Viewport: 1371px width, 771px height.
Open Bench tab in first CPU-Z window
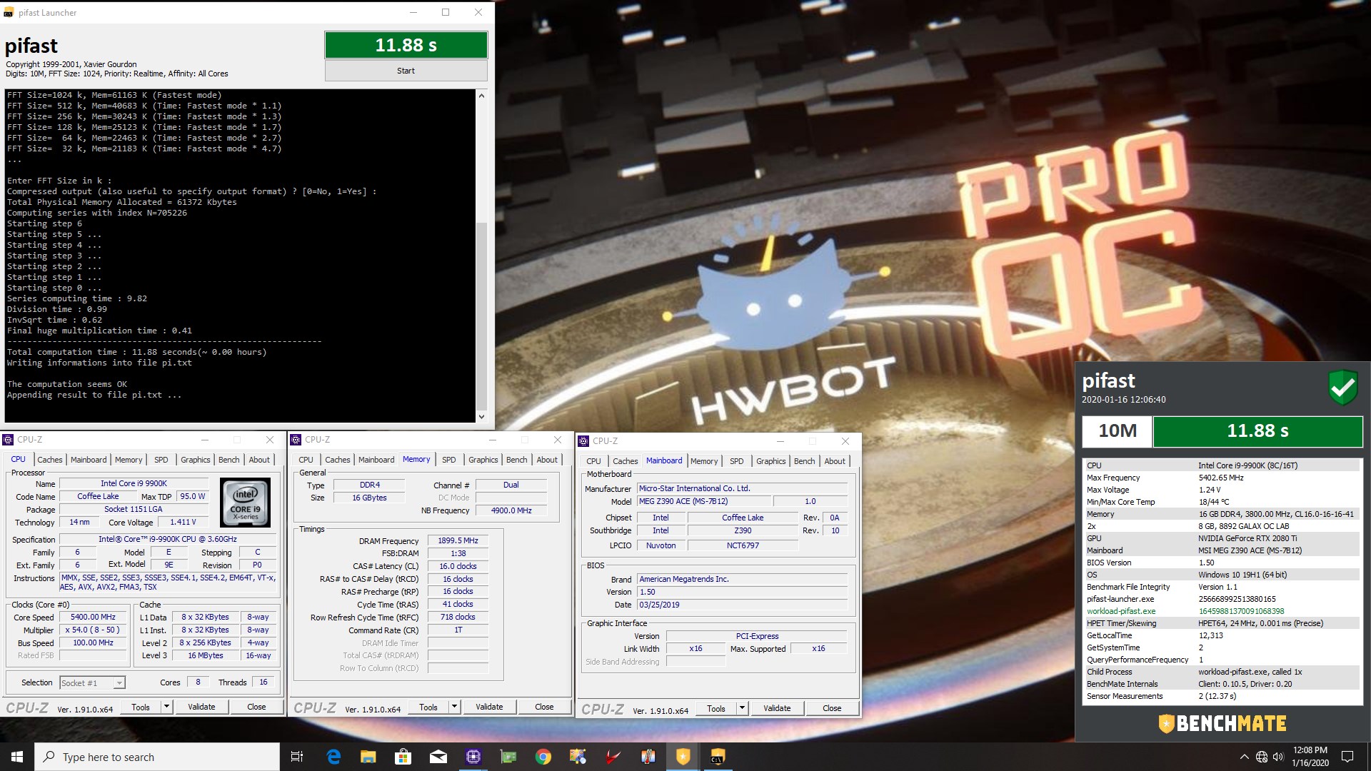coord(229,460)
